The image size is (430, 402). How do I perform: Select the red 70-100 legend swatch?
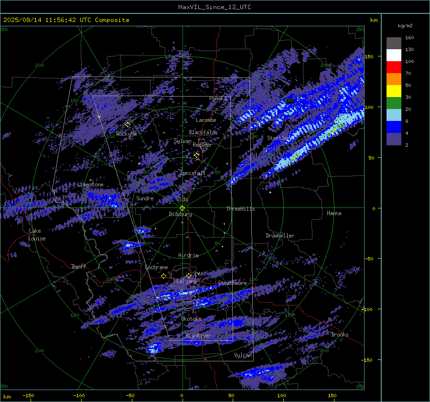coord(394,67)
